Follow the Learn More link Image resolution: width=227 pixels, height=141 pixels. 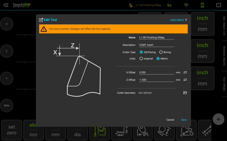point(177,20)
